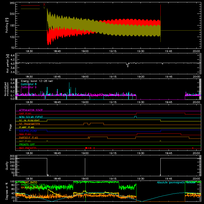Viewport: 204px width, 204px height.
Task: Click the Roll period axis label
Action: [8, 63]
